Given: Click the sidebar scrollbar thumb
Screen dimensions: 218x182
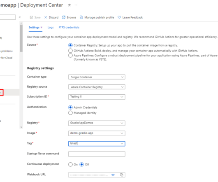Looking at the screenshot, I should coord(21,38).
